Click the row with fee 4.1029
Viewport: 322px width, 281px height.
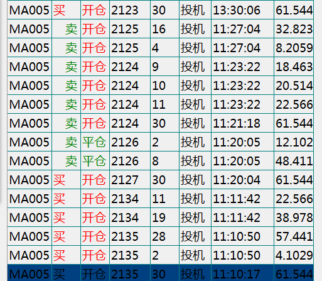pyautogui.click(x=161, y=255)
